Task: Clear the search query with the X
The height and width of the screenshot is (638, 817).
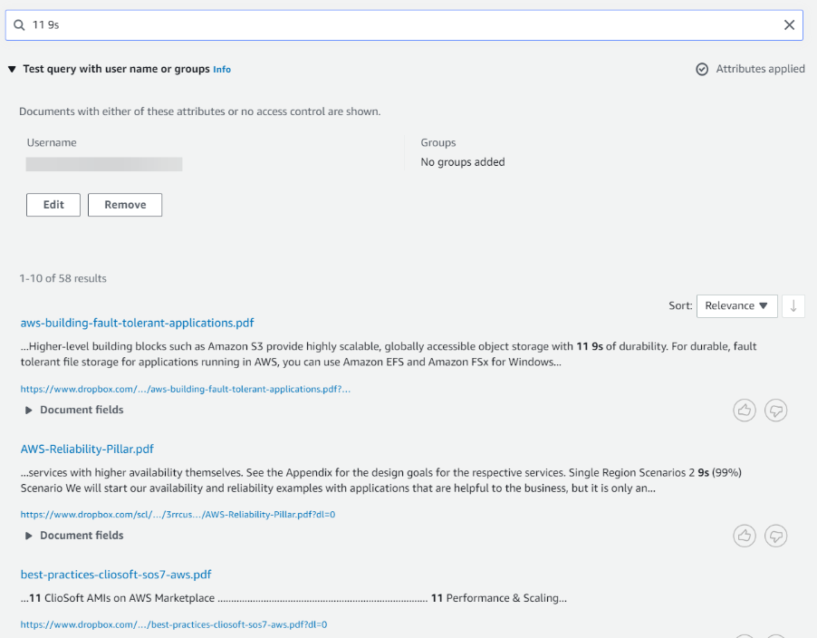Action: point(790,25)
